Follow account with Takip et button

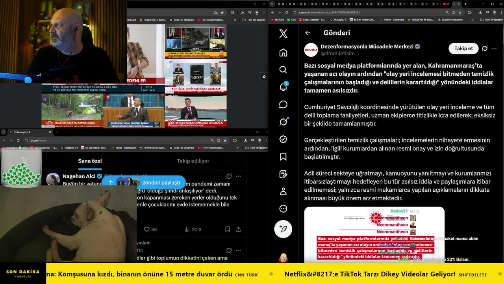[x=463, y=49]
